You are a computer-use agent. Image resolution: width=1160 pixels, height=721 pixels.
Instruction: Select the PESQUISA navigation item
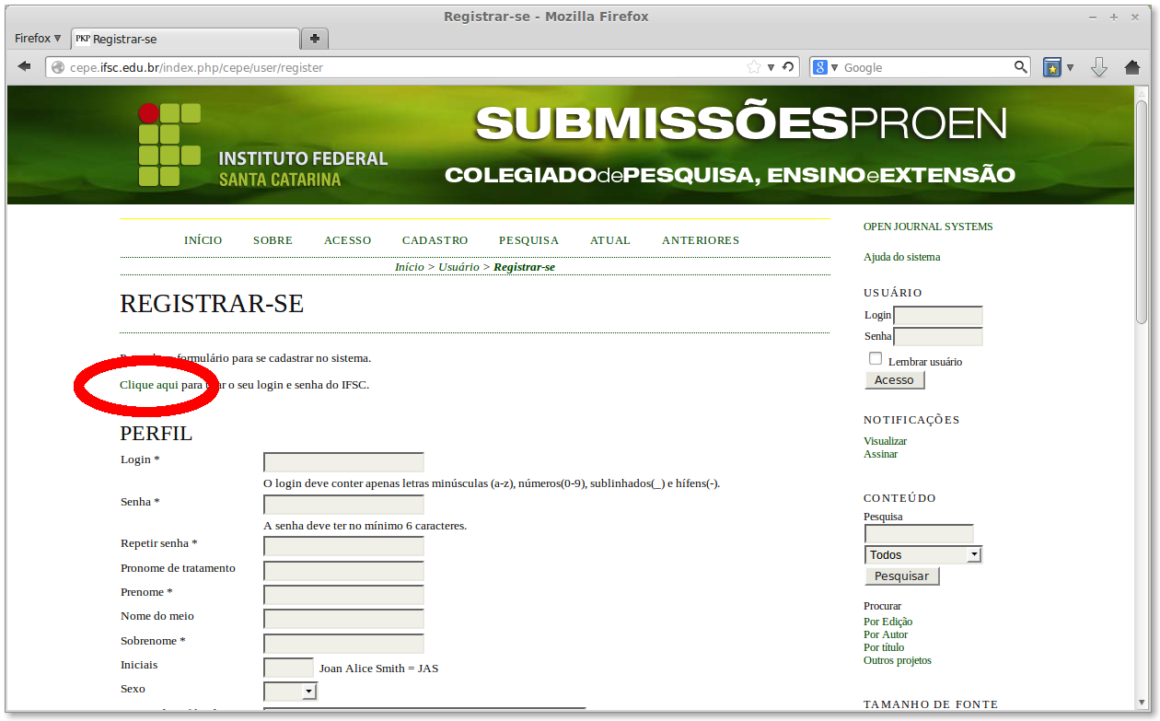click(x=528, y=240)
